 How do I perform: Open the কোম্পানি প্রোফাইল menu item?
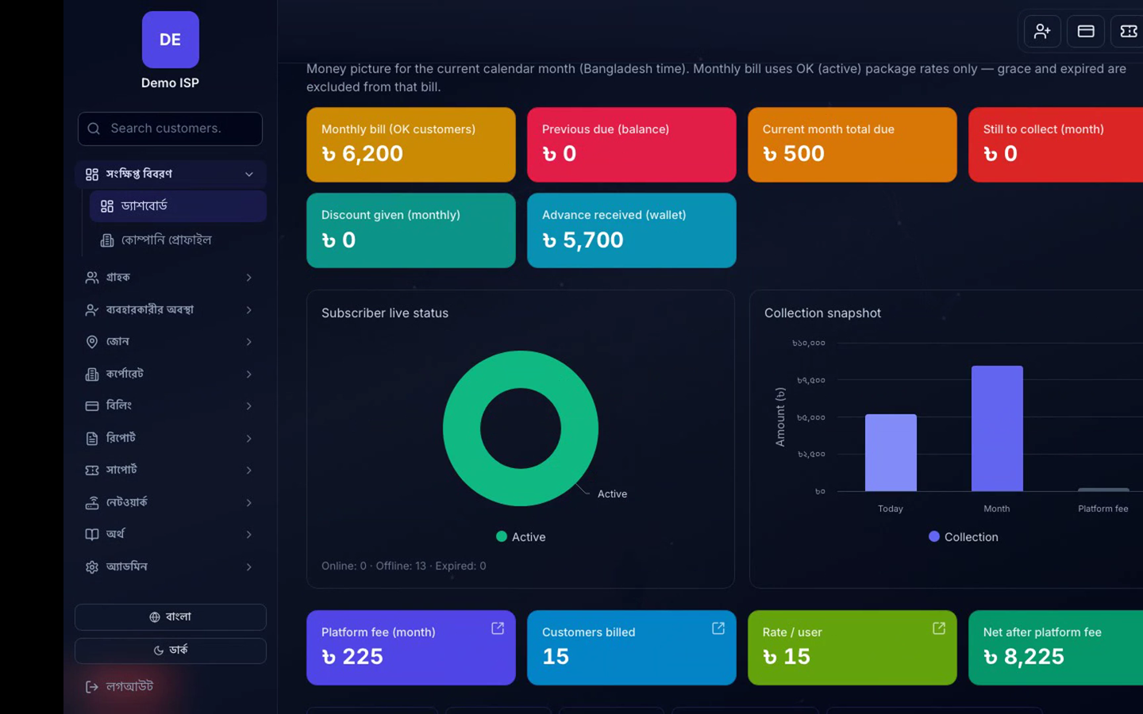(178, 240)
